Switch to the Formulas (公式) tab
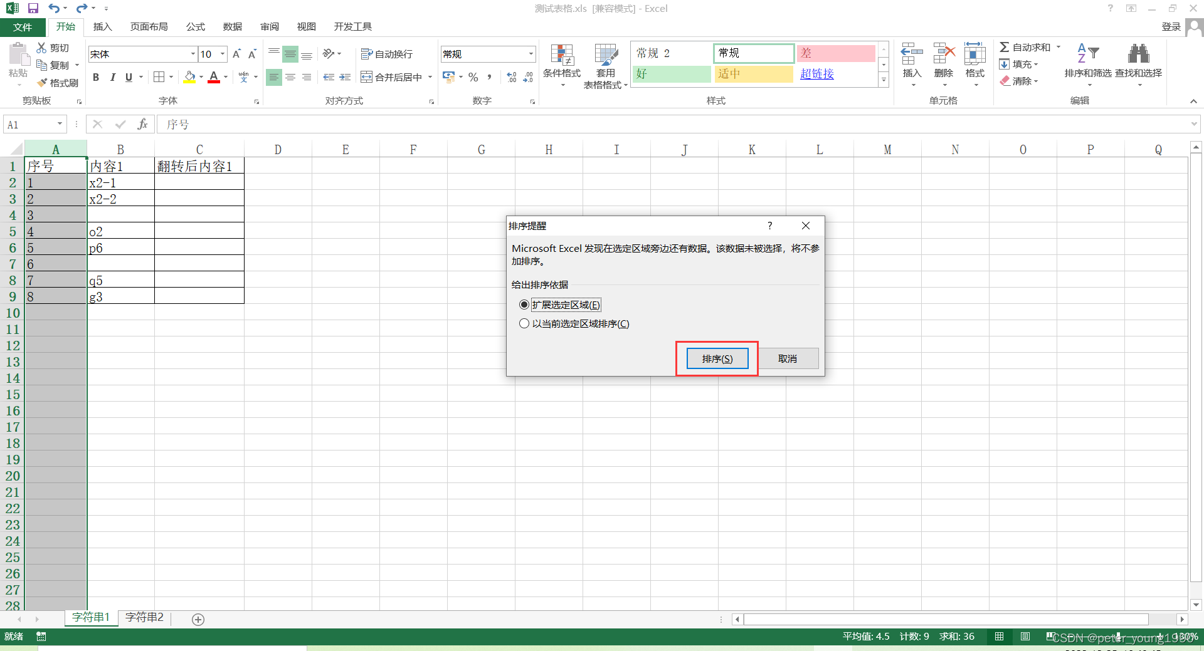Screen dimensions: 1204x651 click(195, 27)
